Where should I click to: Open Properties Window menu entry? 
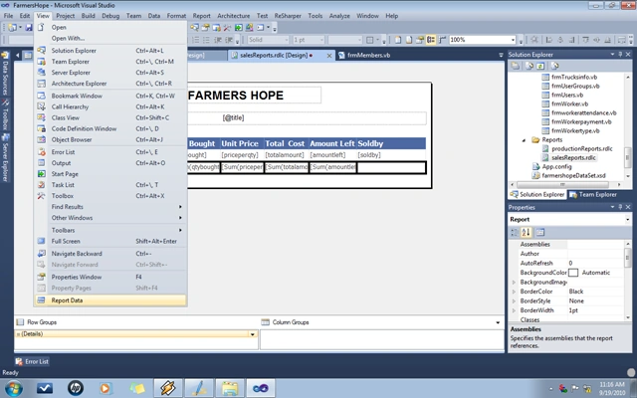[x=110, y=277]
